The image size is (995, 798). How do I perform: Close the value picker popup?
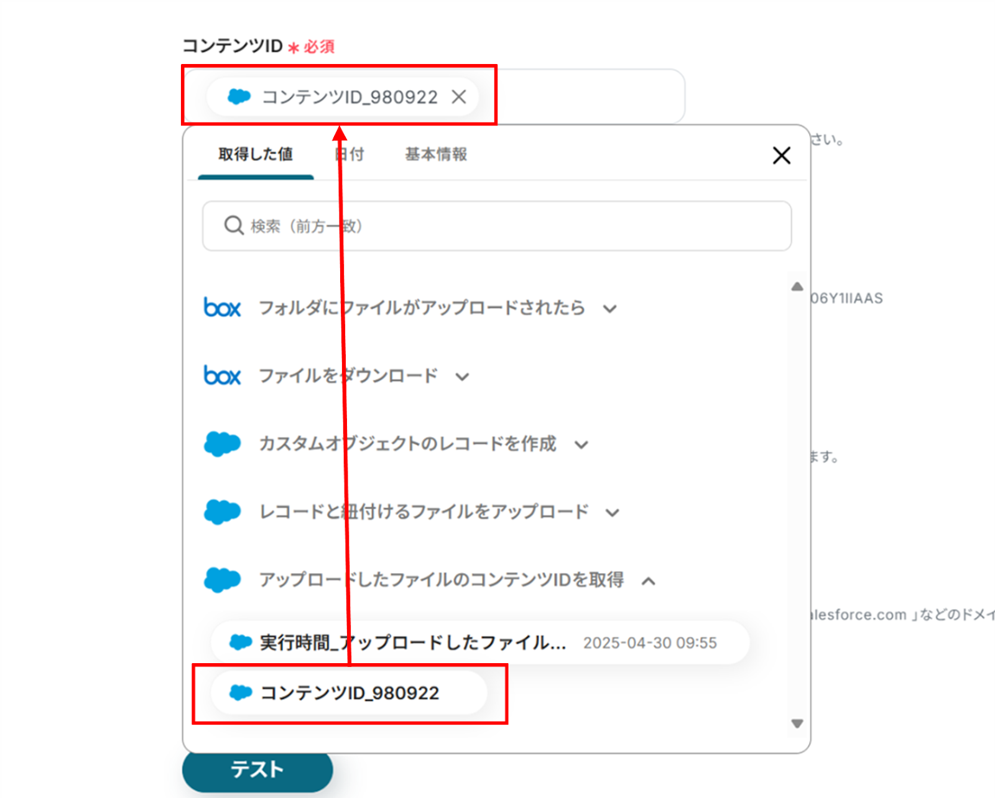tap(782, 155)
